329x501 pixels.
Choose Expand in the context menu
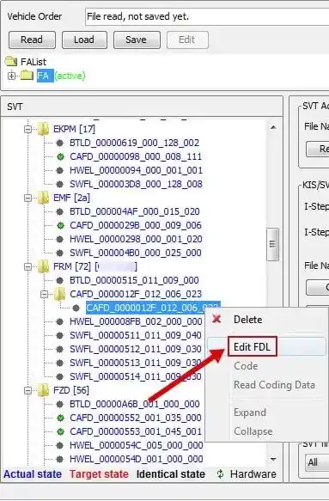[250, 412]
